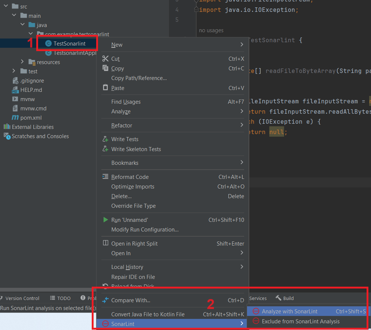Expand the resources folder
The image size is (371, 330).
pos(22,61)
